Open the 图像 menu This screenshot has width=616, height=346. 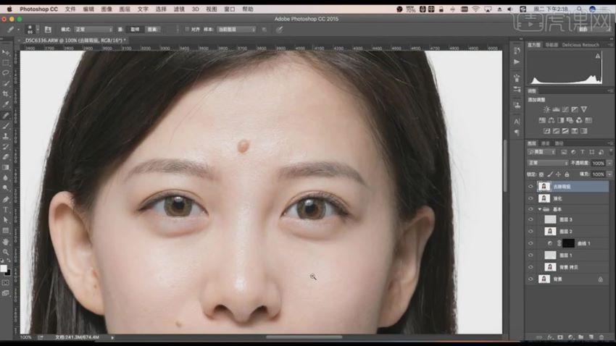click(x=107, y=9)
